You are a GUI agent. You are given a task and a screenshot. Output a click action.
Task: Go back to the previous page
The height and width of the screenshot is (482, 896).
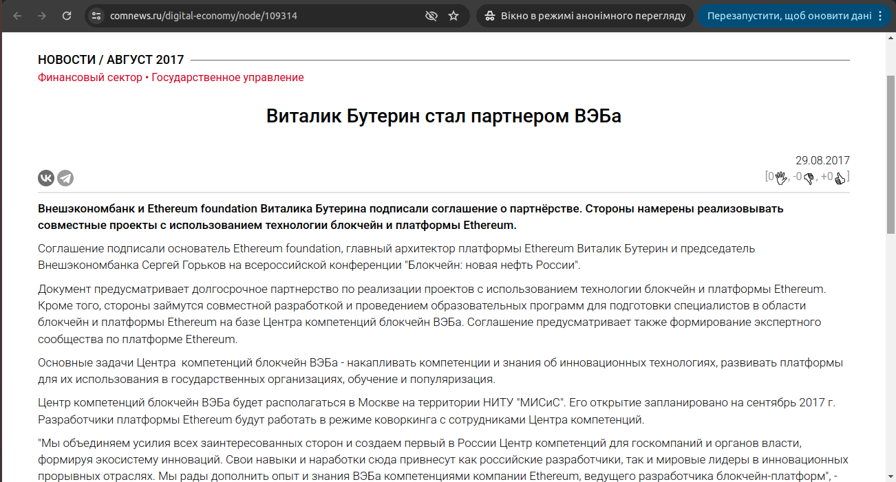(17, 16)
